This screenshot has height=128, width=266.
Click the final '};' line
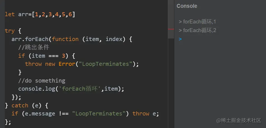8,122
